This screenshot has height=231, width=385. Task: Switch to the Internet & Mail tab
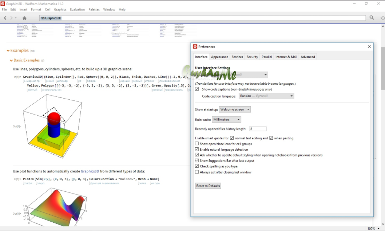point(286,57)
